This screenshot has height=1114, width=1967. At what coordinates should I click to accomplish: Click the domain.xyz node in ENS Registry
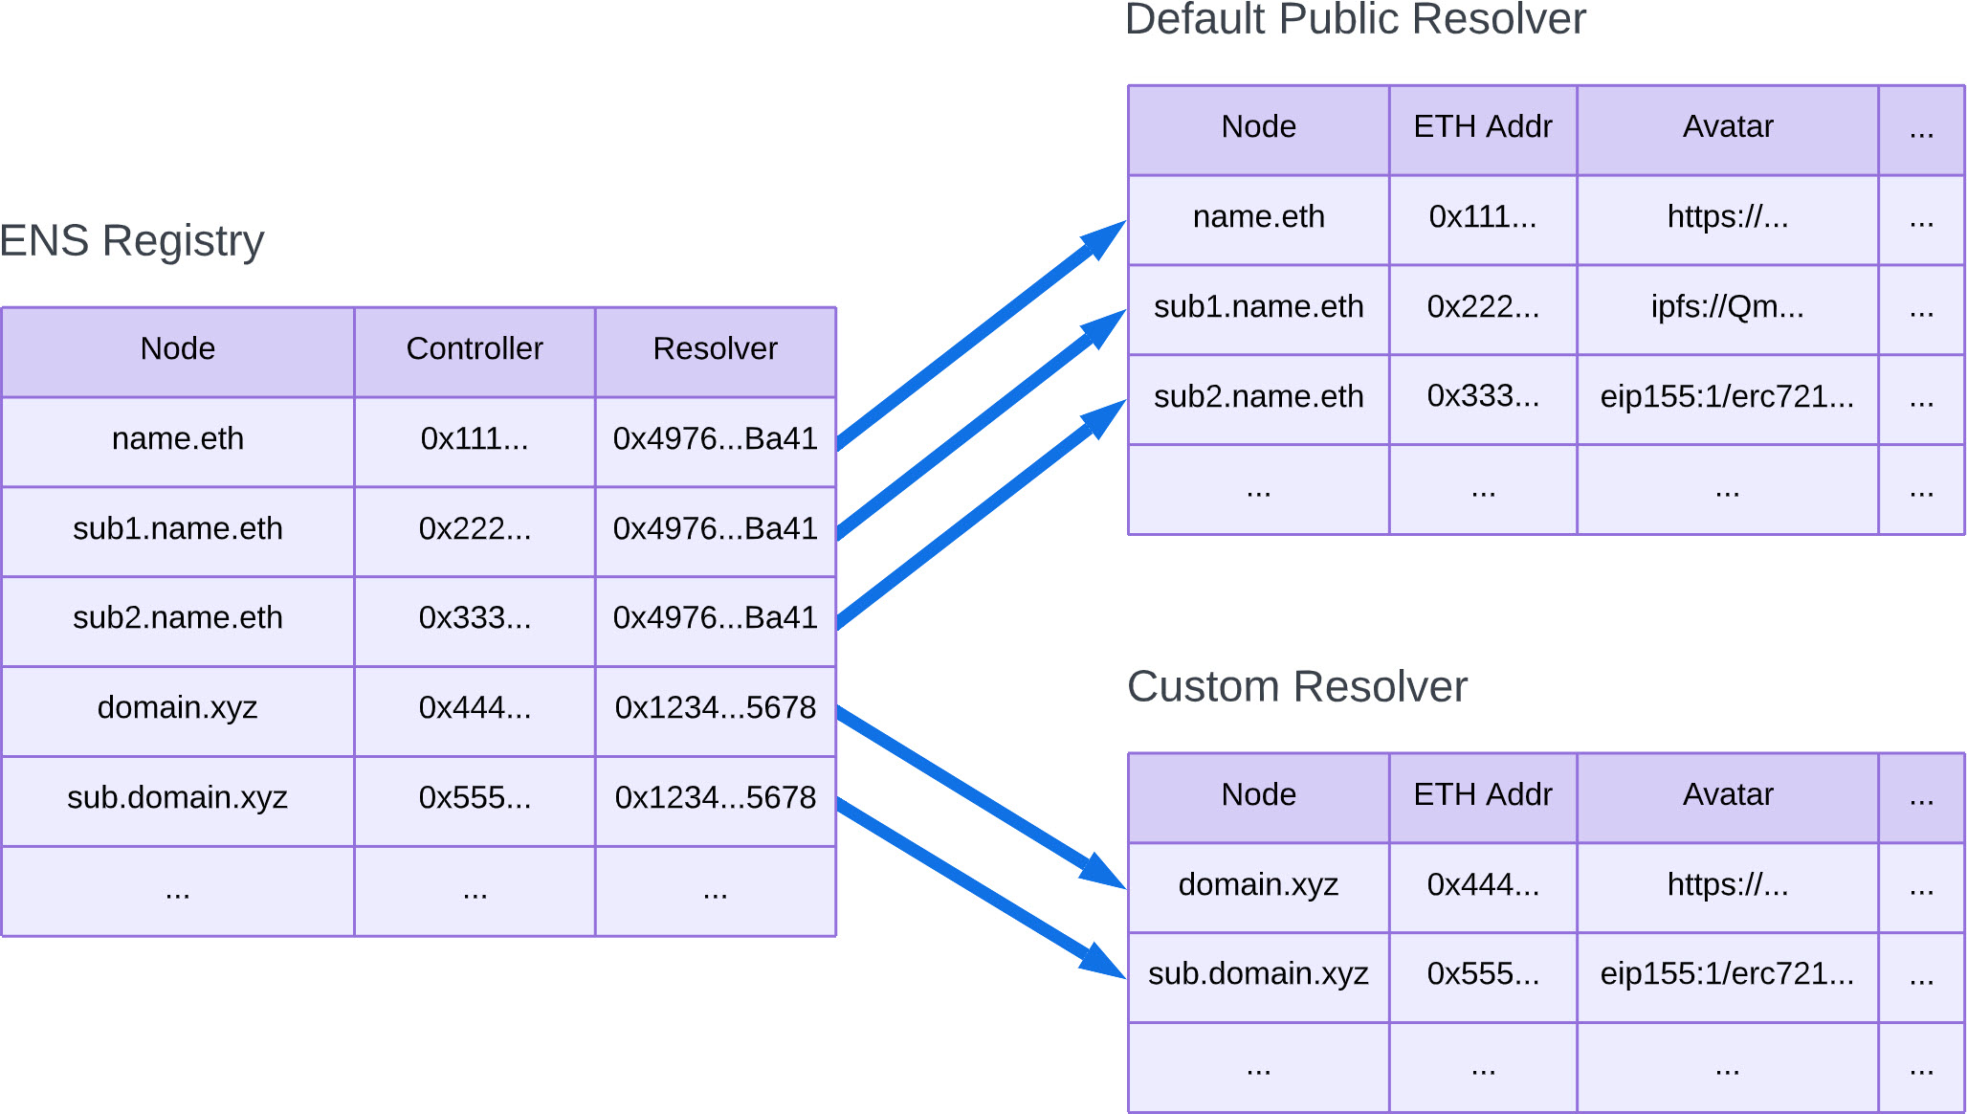[178, 708]
